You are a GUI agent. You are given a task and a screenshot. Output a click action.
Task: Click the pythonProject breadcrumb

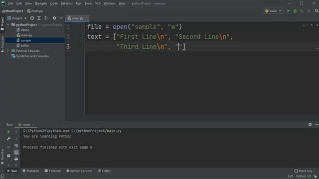[12, 11]
